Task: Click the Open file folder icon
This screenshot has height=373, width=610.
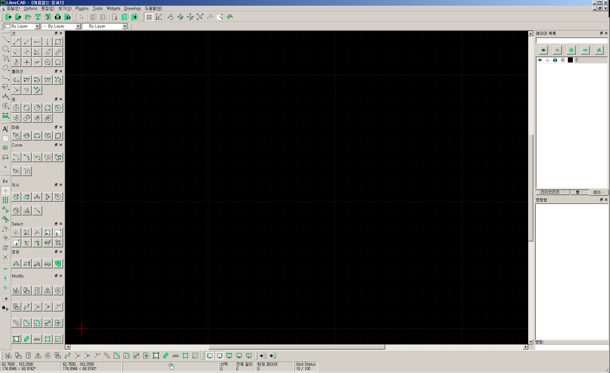Action: pos(28,17)
